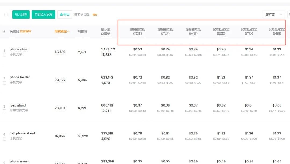Click the 全部加入词库 button
Screen dimensions: 290x164
click(43, 14)
